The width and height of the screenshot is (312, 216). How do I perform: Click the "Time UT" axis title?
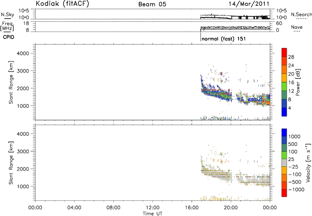point(152,213)
